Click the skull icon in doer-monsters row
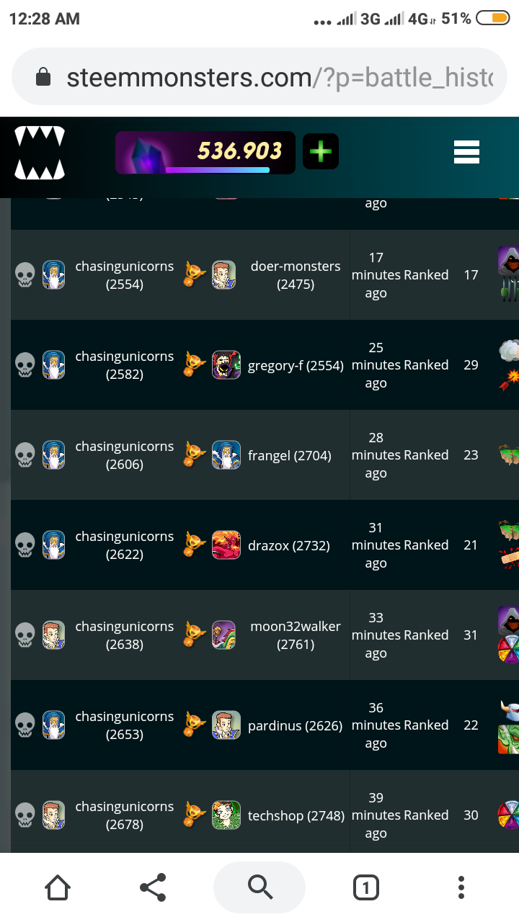The image size is (519, 922). tap(25, 275)
